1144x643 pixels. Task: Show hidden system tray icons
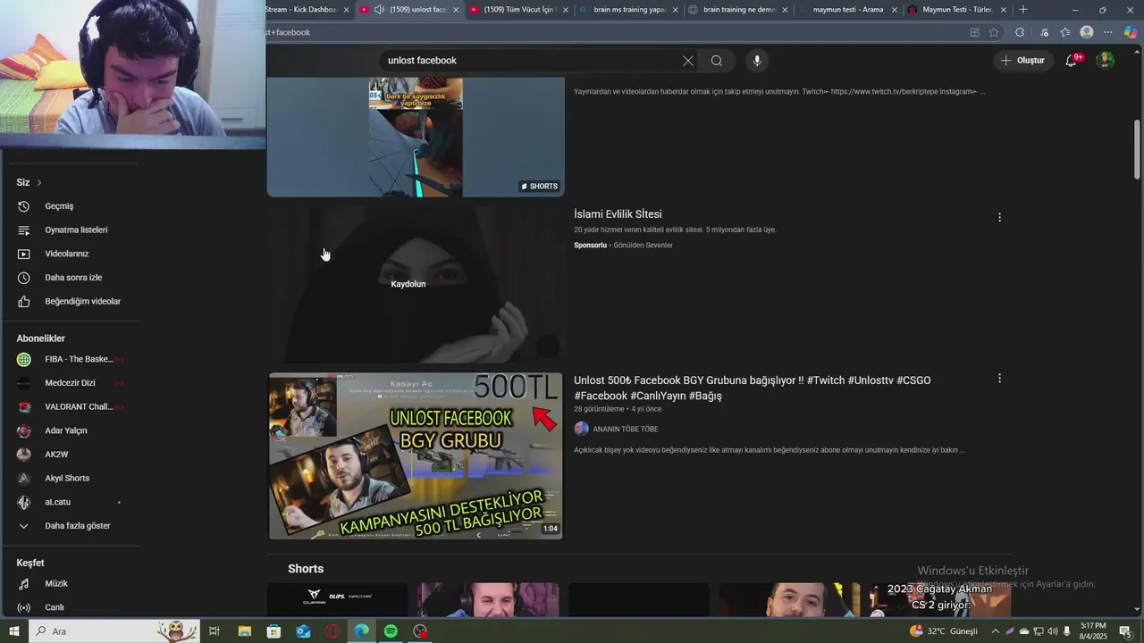pyautogui.click(x=995, y=631)
